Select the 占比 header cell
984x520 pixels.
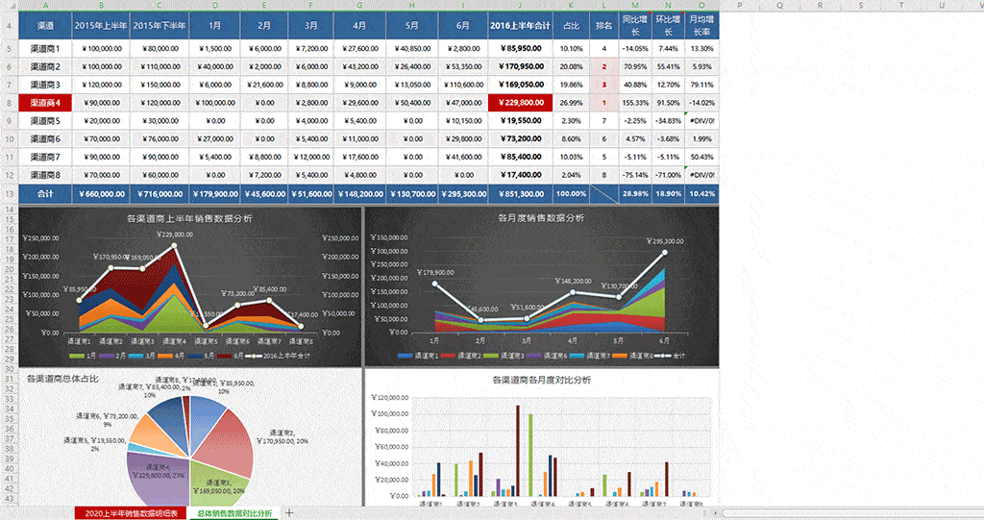[571, 26]
